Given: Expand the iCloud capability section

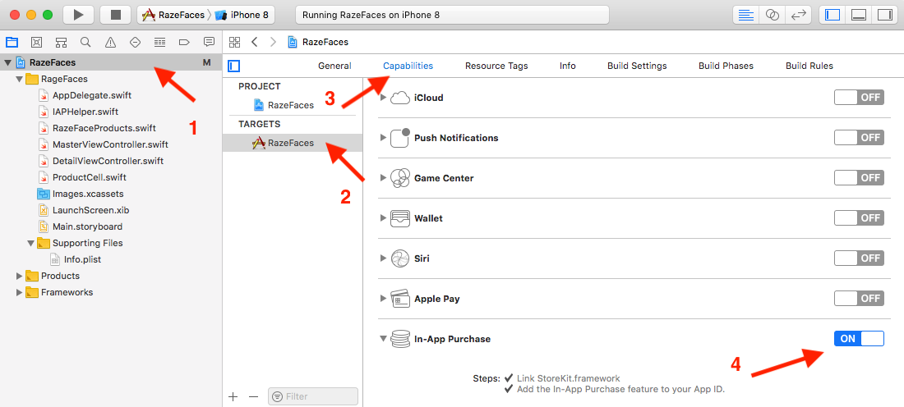Looking at the screenshot, I should click(x=384, y=98).
